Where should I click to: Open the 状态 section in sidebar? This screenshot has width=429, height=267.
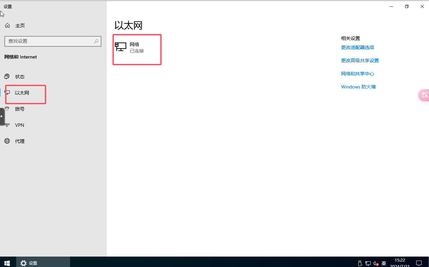click(20, 77)
